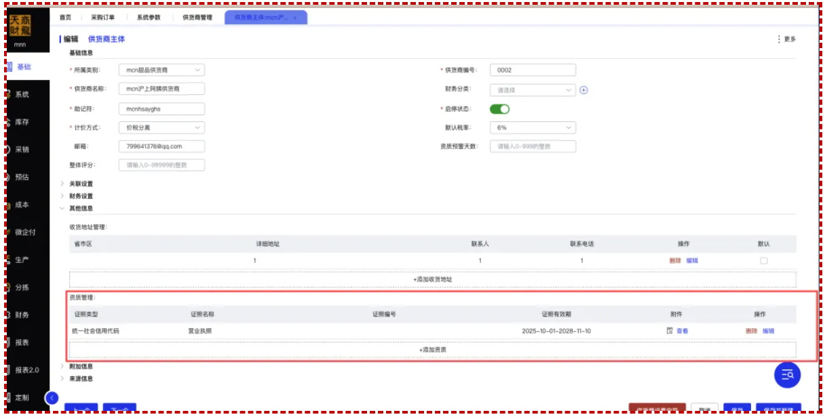
Task: Click 删除 in the 营业执照 qualification row
Action: click(x=751, y=331)
